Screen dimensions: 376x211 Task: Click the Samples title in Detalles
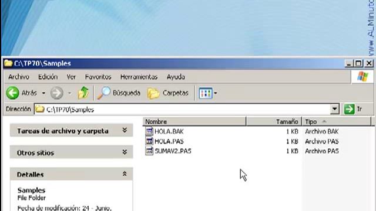(31, 190)
